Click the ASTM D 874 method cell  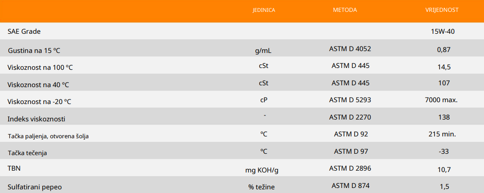pyautogui.click(x=350, y=185)
